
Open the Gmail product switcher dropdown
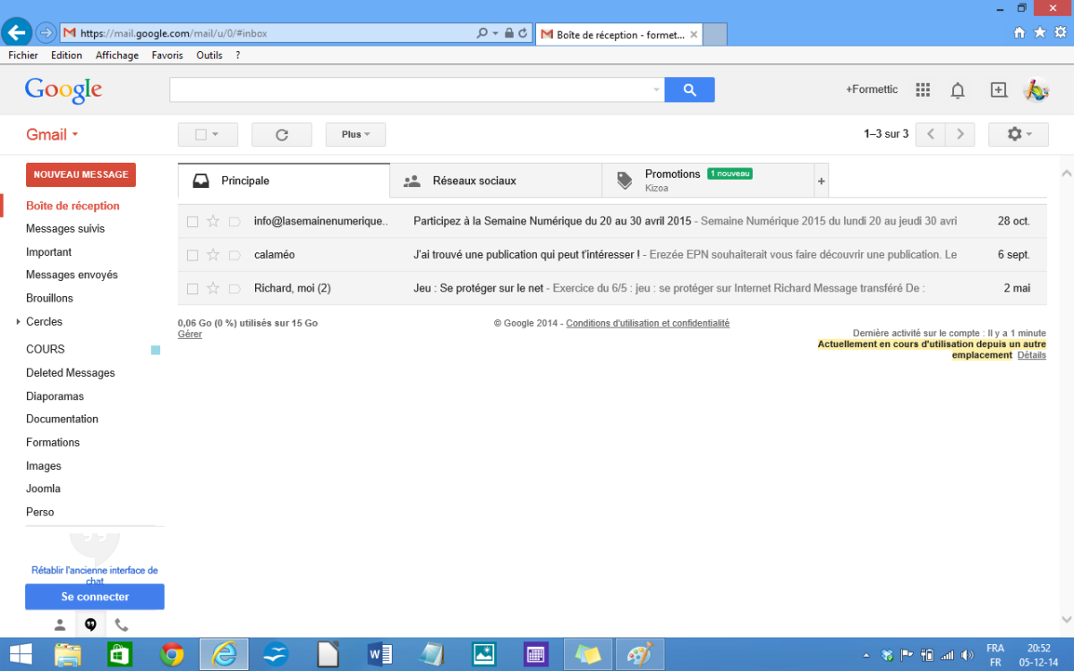coord(52,134)
